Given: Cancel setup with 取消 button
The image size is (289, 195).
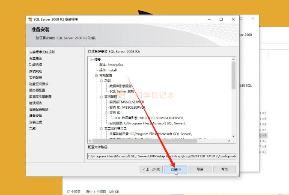Looking at the screenshot, I should click(x=200, y=169).
